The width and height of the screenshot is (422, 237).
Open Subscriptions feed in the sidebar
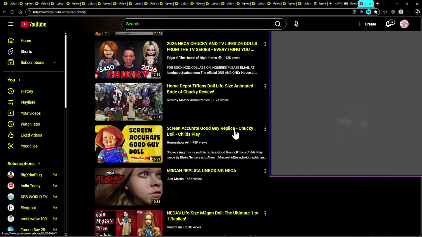click(33, 63)
